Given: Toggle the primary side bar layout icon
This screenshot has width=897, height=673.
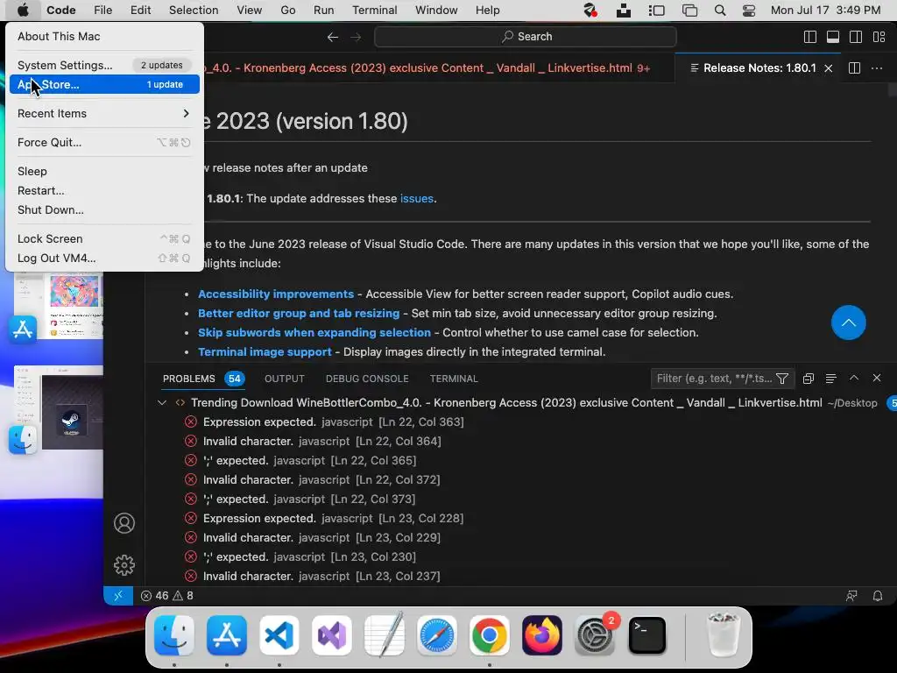Looking at the screenshot, I should (810, 37).
